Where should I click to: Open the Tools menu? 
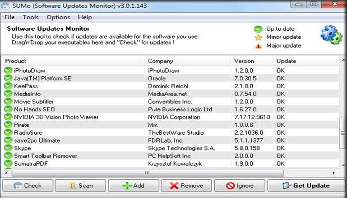[31, 17]
